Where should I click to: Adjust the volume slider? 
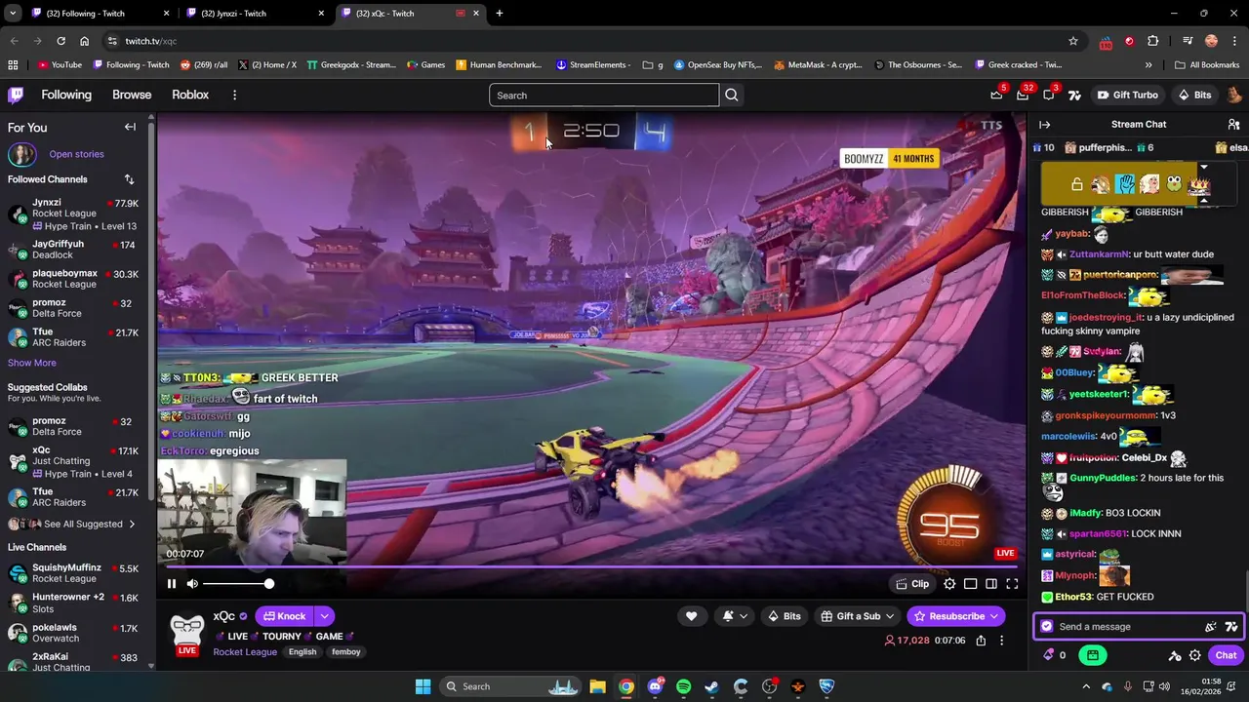click(237, 584)
